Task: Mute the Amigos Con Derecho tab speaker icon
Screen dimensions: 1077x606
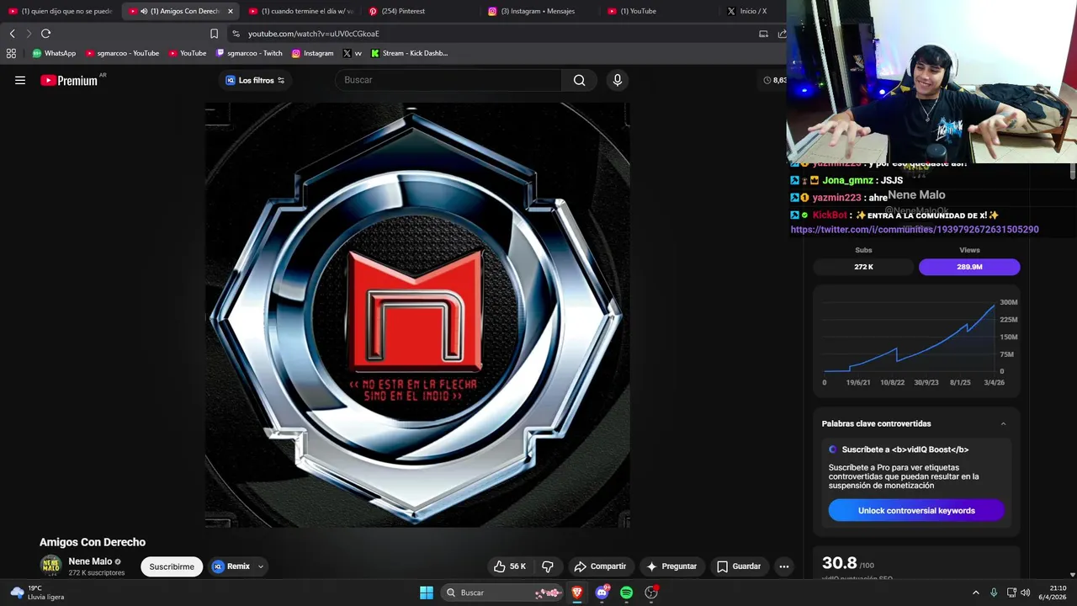Action: pyautogui.click(x=144, y=11)
